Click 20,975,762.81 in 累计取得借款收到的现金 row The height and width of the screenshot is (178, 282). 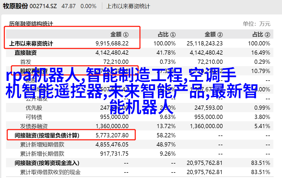click(205, 172)
